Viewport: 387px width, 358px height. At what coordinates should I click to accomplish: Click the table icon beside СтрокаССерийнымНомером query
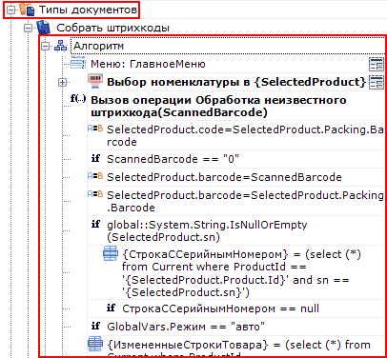click(111, 253)
